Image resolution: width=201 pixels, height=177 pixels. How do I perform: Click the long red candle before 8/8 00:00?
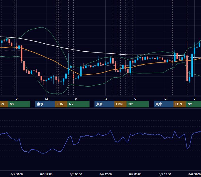[x=187, y=68]
